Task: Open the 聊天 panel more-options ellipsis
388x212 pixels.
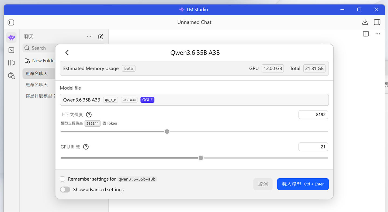Action: pos(89,37)
